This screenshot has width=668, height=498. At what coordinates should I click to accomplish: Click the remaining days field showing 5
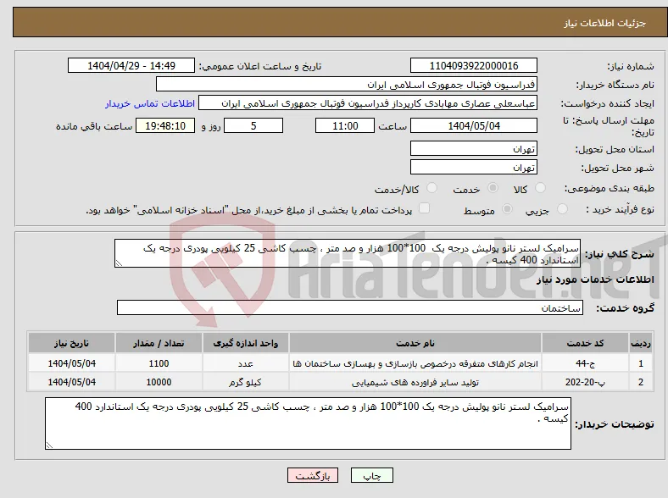click(x=253, y=125)
